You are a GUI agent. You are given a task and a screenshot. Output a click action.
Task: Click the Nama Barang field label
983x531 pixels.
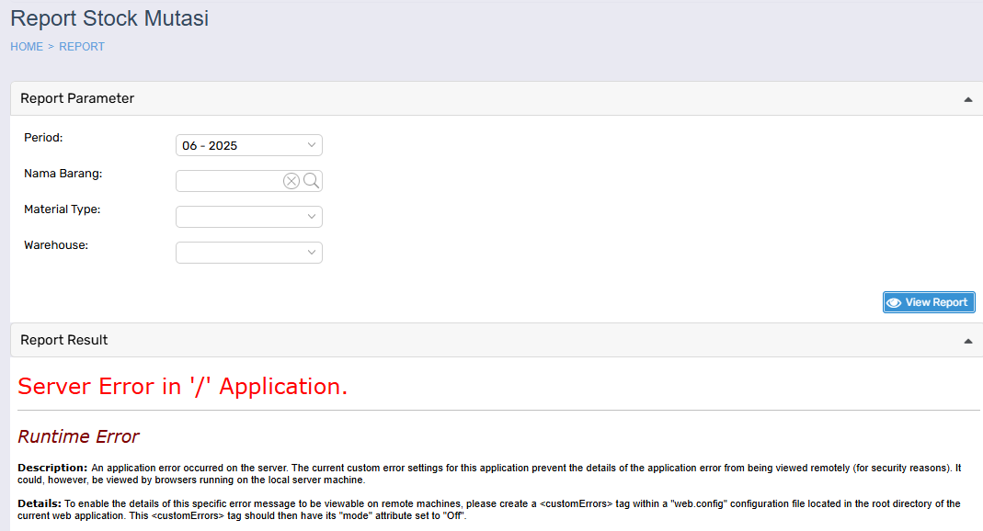pyautogui.click(x=63, y=174)
